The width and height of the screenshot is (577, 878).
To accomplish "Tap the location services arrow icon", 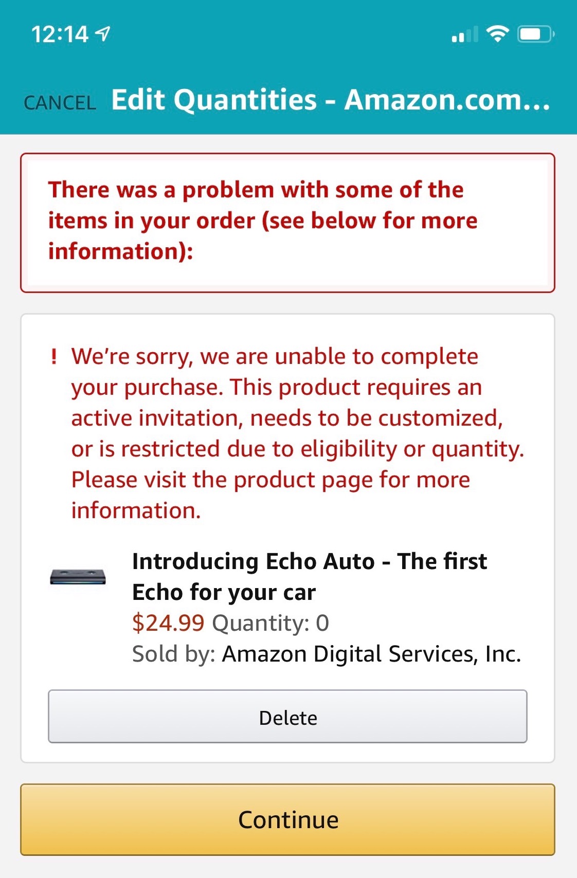I will [103, 34].
